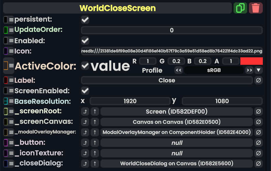Click the _modalOverlayManager field label

click(45, 132)
